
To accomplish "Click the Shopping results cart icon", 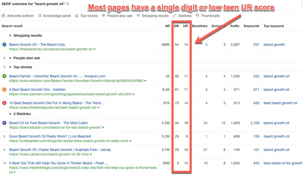I will 139,16.
